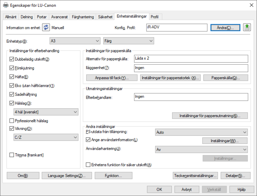Click the Alternativ för papperskälla field
Viewport: 257px width, 196px height.
[191, 59]
